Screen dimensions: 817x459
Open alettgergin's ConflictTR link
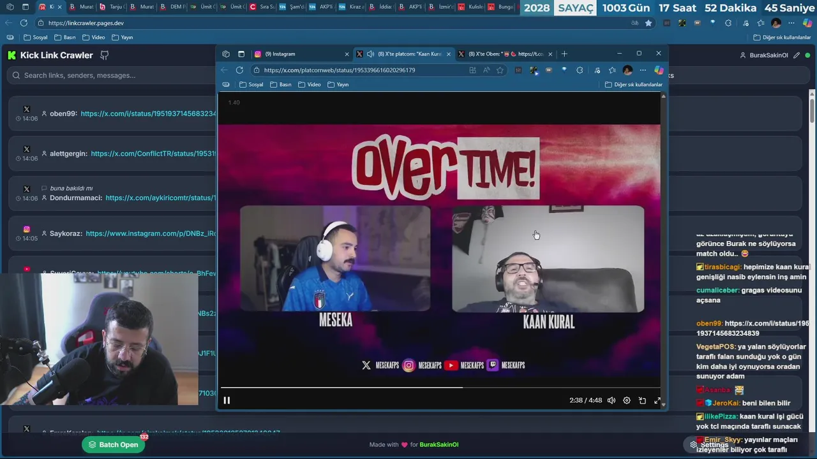(153, 154)
